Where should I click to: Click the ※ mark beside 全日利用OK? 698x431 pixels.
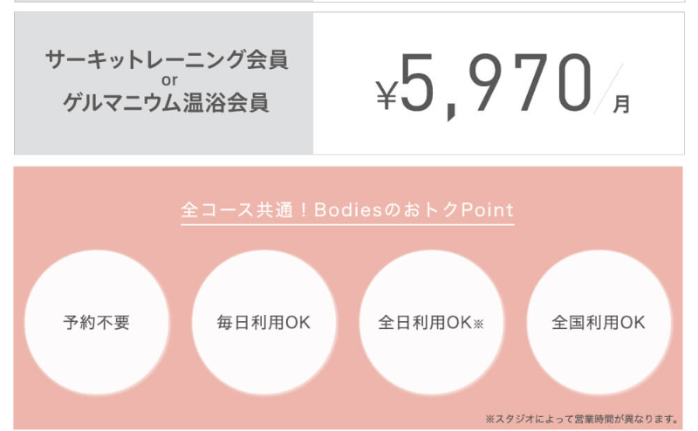478,325
